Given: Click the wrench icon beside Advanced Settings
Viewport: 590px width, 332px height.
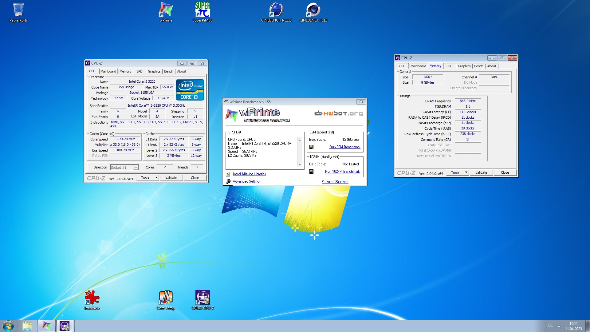Looking at the screenshot, I should coord(228,182).
